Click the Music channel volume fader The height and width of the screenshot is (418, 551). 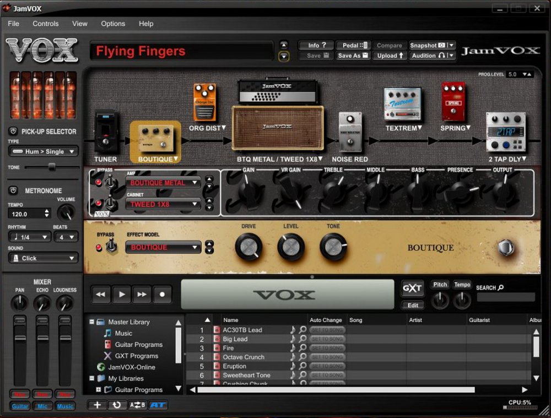[x=65, y=339]
